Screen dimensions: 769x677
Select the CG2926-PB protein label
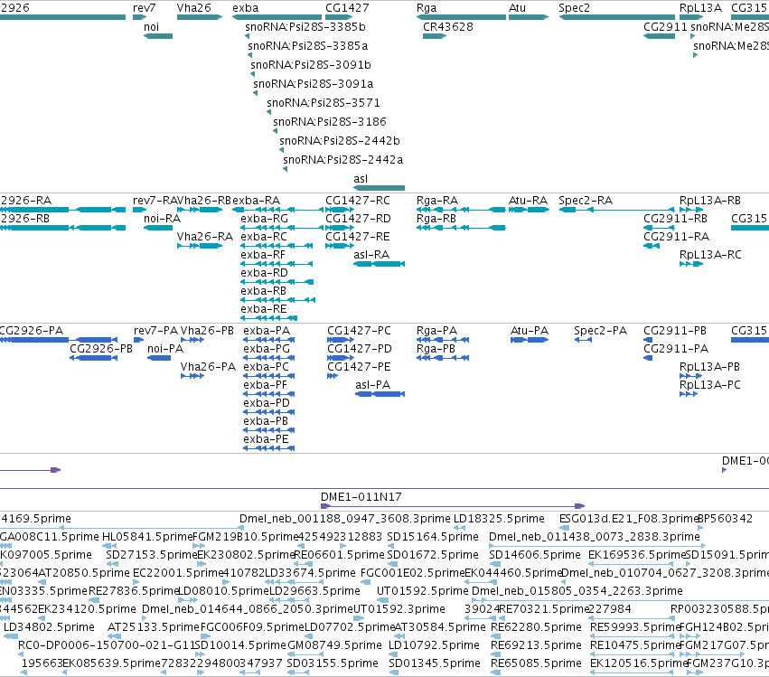[x=101, y=349]
